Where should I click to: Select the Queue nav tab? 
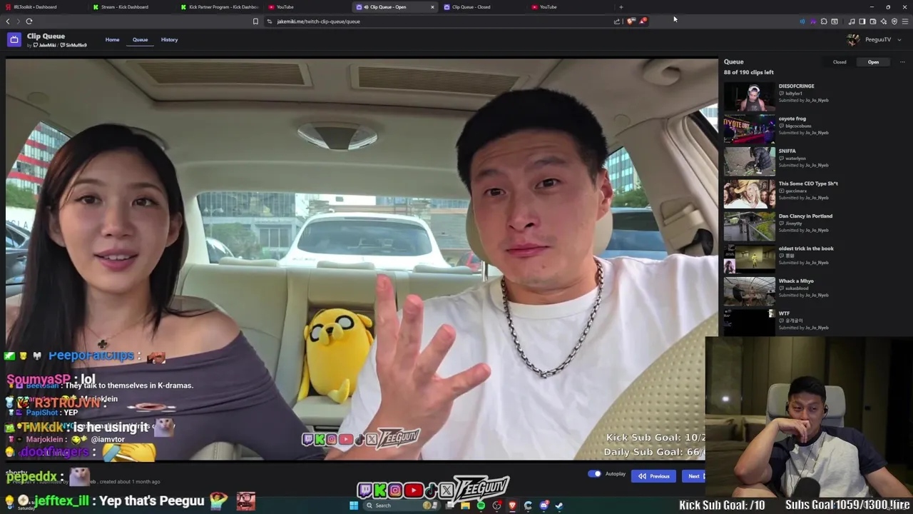point(140,40)
